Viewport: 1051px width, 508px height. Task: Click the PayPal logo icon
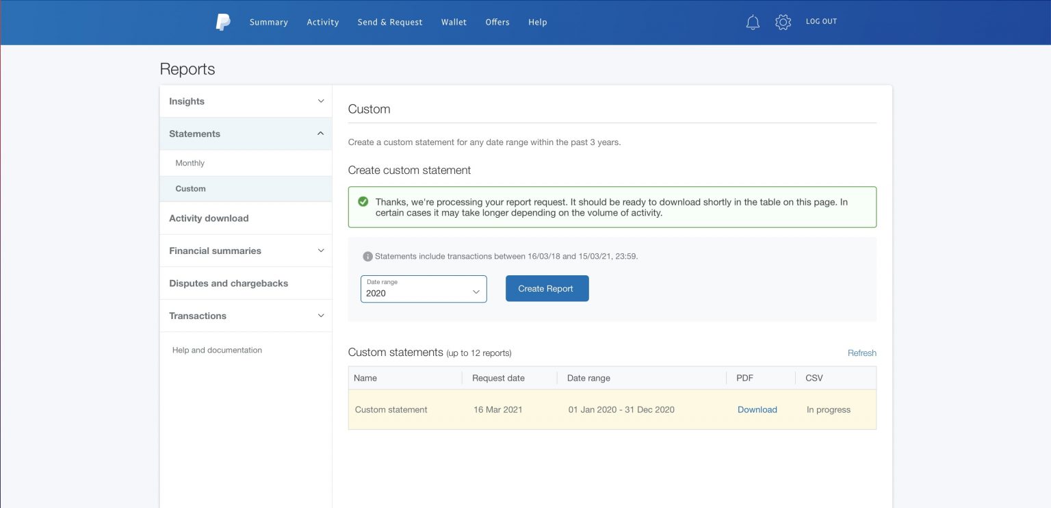223,22
